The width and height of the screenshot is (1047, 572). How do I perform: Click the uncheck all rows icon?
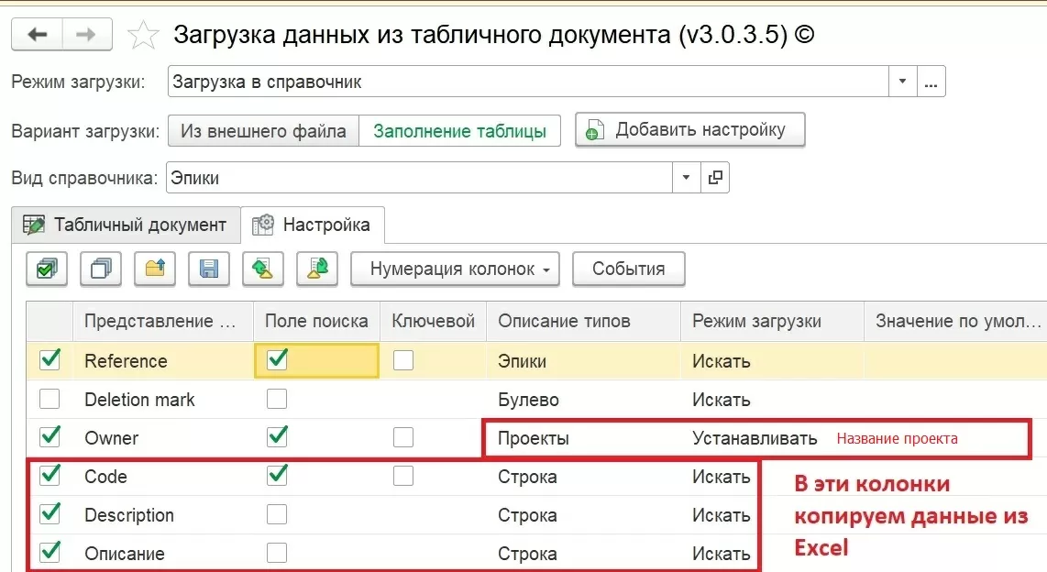(101, 269)
